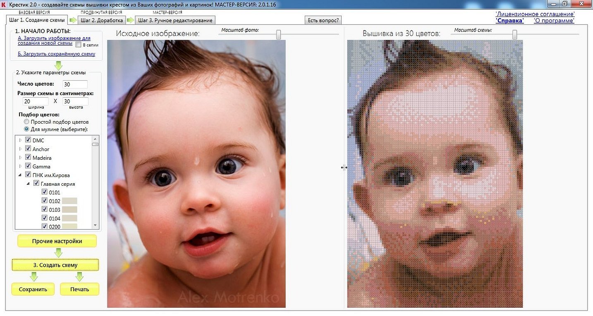The height and width of the screenshot is (316, 593).
Task: Click the высота height input field
Action: coord(75,101)
